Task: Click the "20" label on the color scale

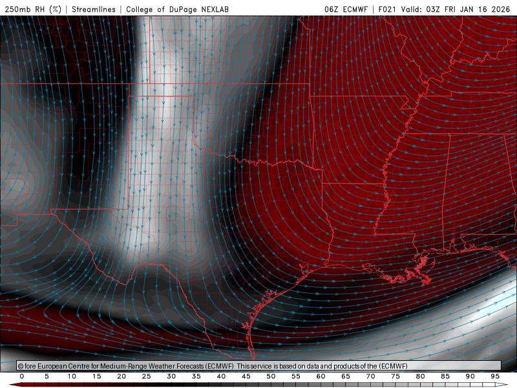Action: tap(121, 376)
